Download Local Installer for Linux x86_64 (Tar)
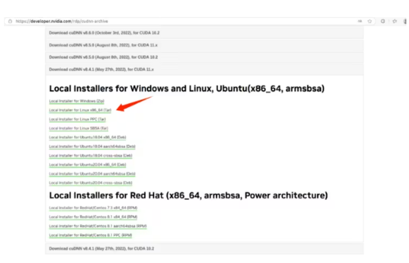 [x=80, y=110]
